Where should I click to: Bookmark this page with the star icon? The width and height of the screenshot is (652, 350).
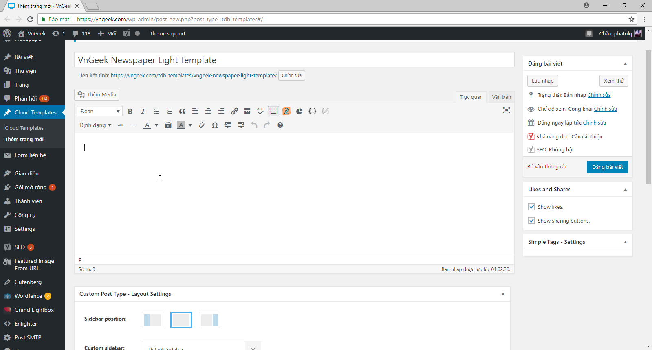pyautogui.click(x=632, y=19)
